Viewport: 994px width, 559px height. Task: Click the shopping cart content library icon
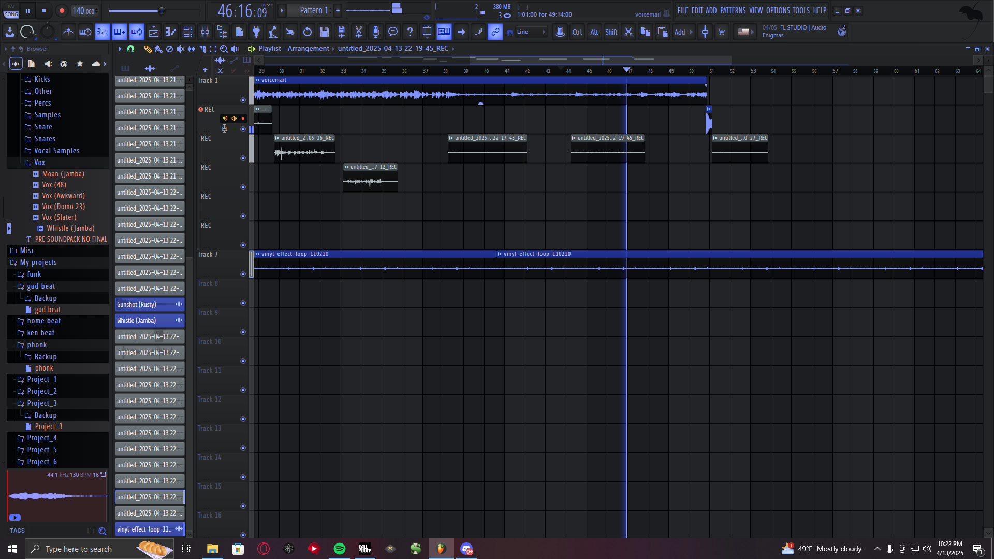point(722,32)
